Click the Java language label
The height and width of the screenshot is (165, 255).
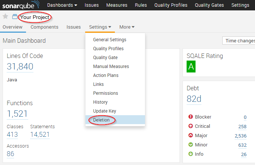tap(12, 80)
